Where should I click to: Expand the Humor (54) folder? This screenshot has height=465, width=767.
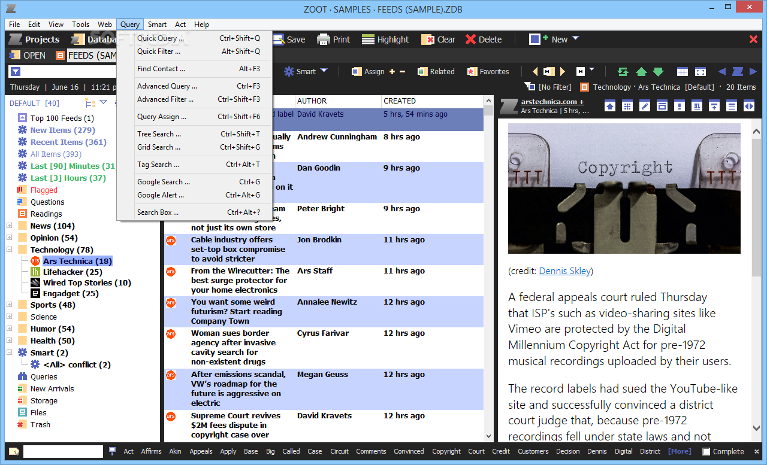coord(9,329)
